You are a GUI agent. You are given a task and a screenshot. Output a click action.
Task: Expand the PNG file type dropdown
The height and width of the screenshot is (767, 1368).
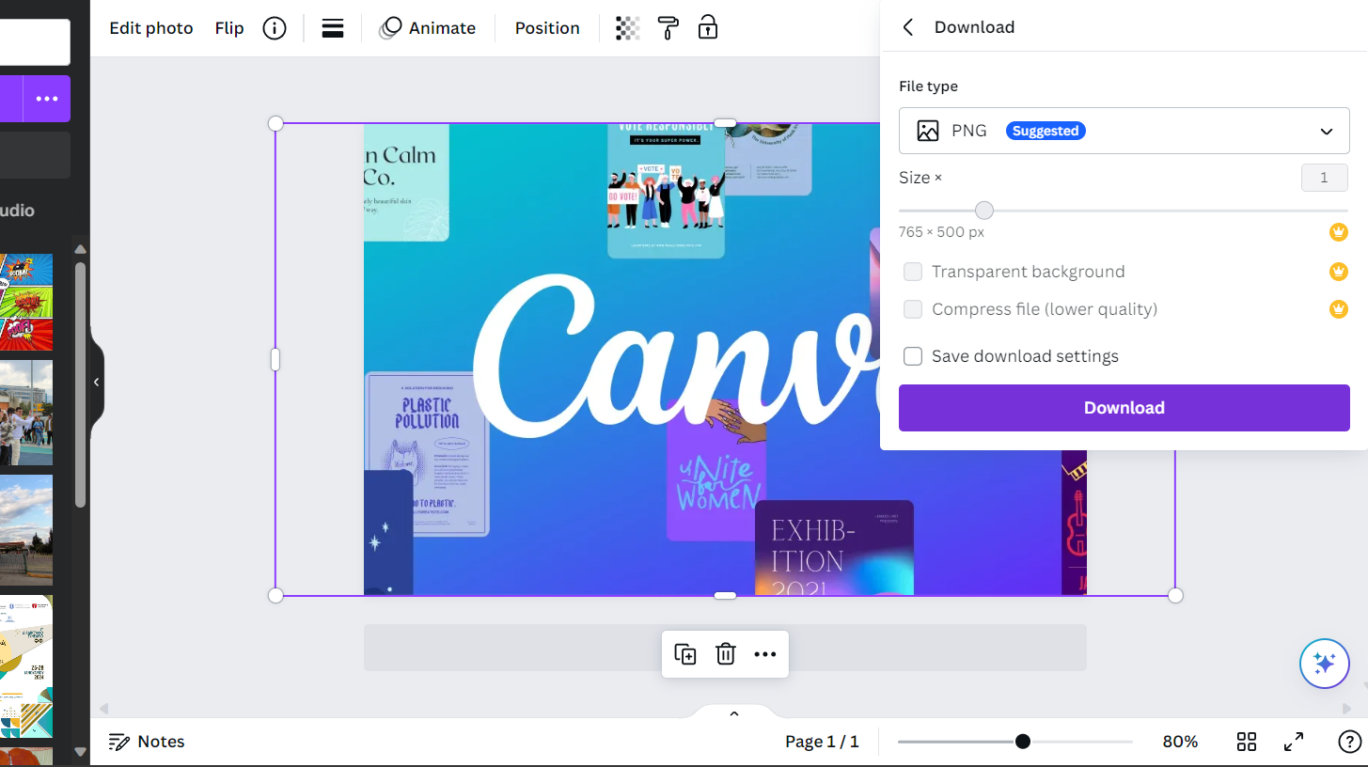pyautogui.click(x=1124, y=131)
